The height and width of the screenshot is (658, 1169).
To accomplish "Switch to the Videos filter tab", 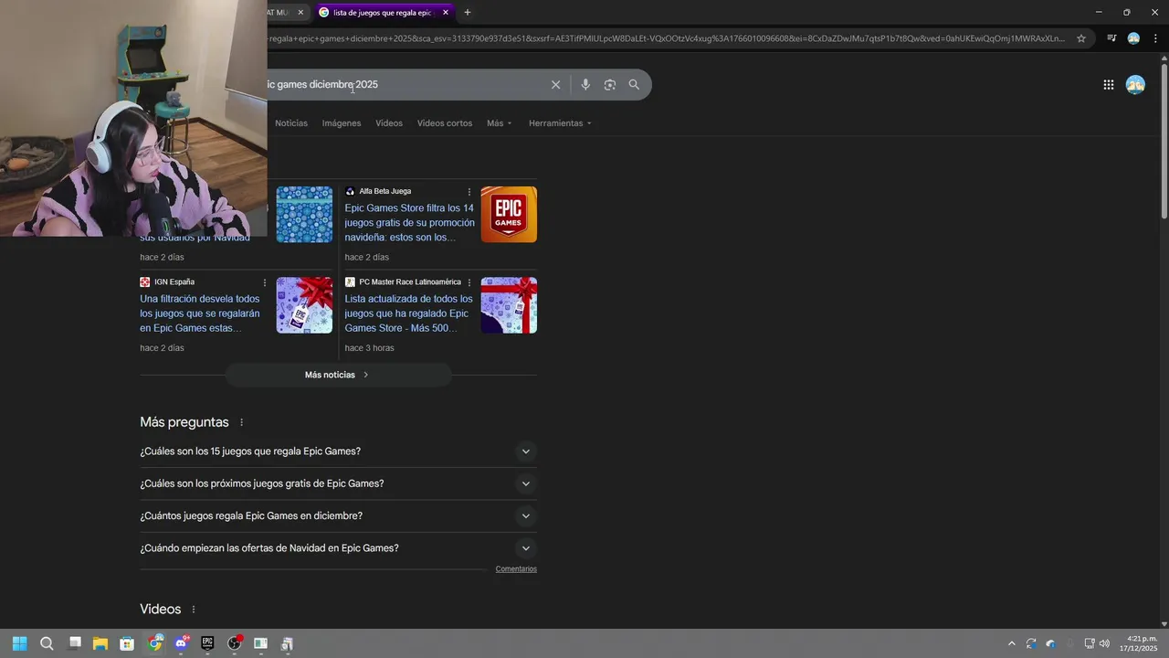I will tap(389, 123).
